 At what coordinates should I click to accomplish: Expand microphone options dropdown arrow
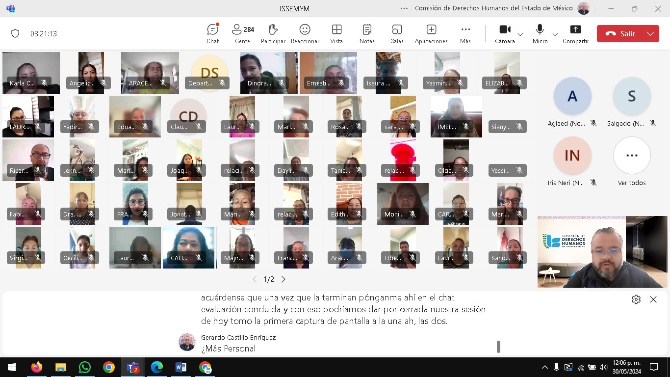(x=555, y=34)
